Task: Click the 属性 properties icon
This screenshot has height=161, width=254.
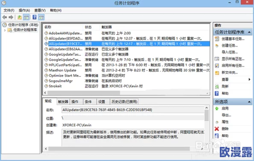Action: click(x=217, y=122)
